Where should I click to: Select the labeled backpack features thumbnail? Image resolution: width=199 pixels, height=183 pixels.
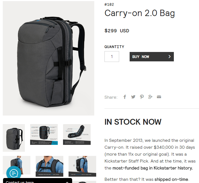44,134
